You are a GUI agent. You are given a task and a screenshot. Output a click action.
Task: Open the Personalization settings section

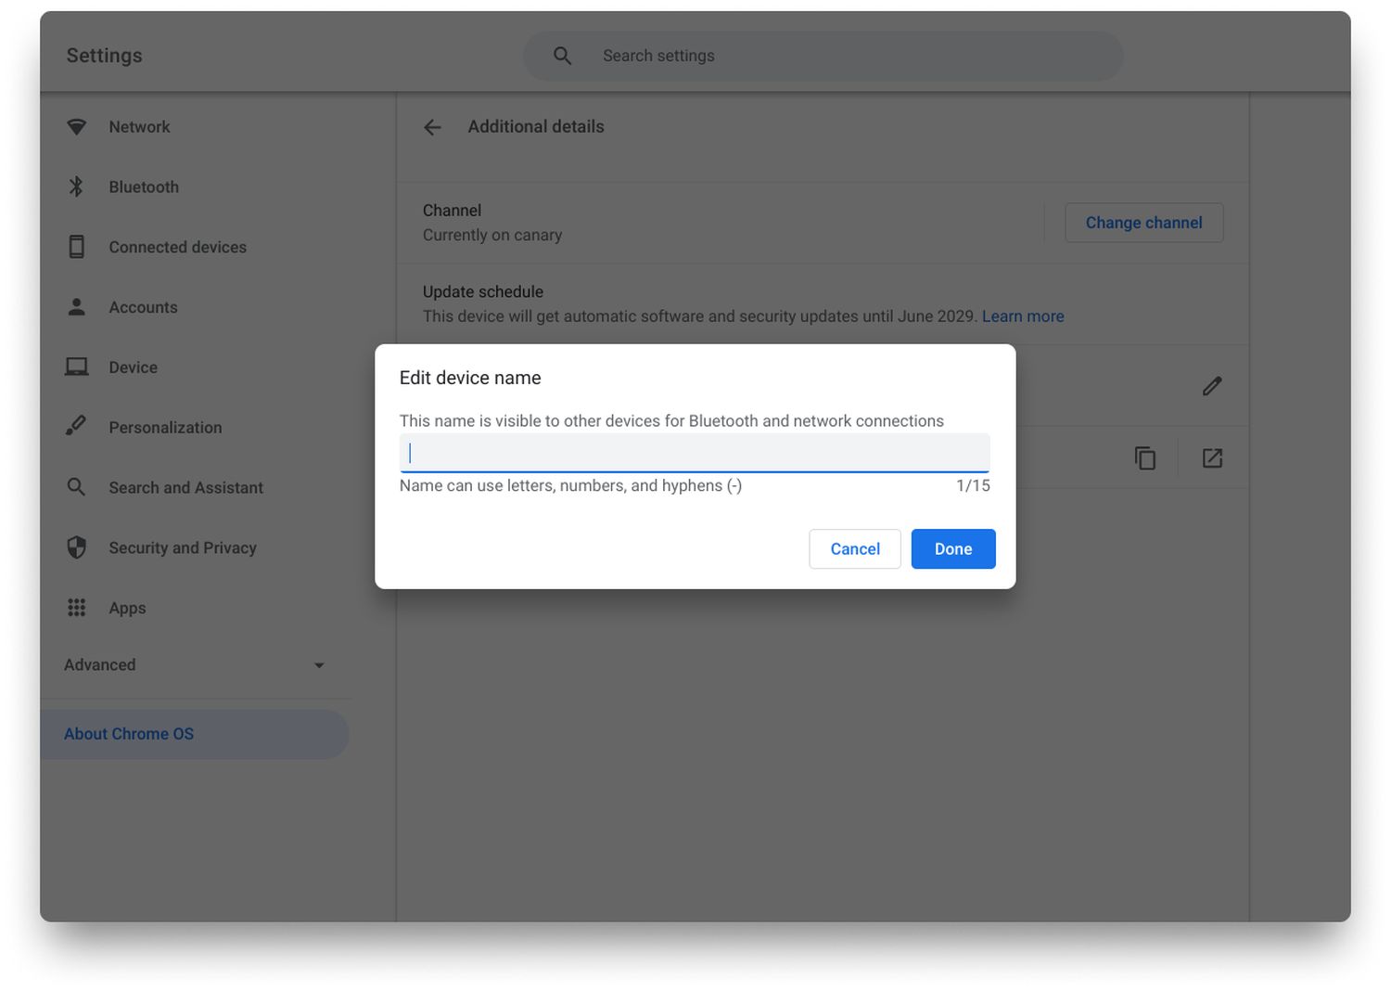tap(165, 428)
